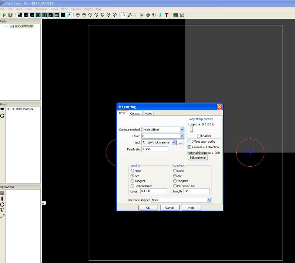The width and height of the screenshot is (295, 263).
Task: Uncheck Reverse cut direction
Action: click(190, 147)
